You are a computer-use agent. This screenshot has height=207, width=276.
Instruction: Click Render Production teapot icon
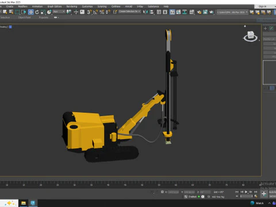[x=212, y=12]
